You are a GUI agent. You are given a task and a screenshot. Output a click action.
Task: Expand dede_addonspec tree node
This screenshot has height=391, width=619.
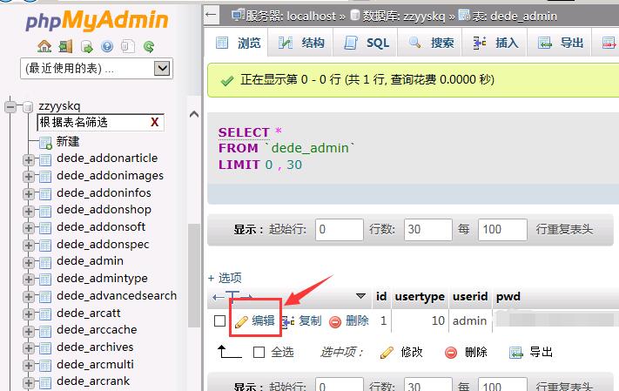pos(29,246)
